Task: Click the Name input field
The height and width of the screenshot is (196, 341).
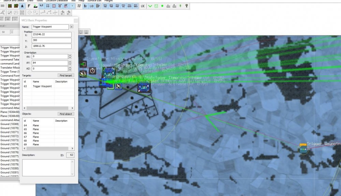Action: coord(50,26)
